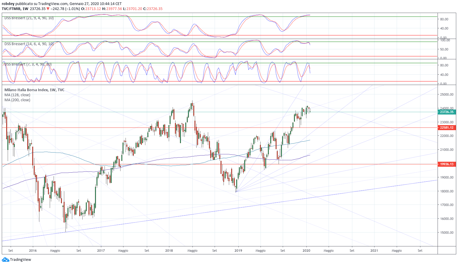
Task: Select the DSS Bressert (21, 9, 4, 90, 10) label
Action: (x=29, y=18)
